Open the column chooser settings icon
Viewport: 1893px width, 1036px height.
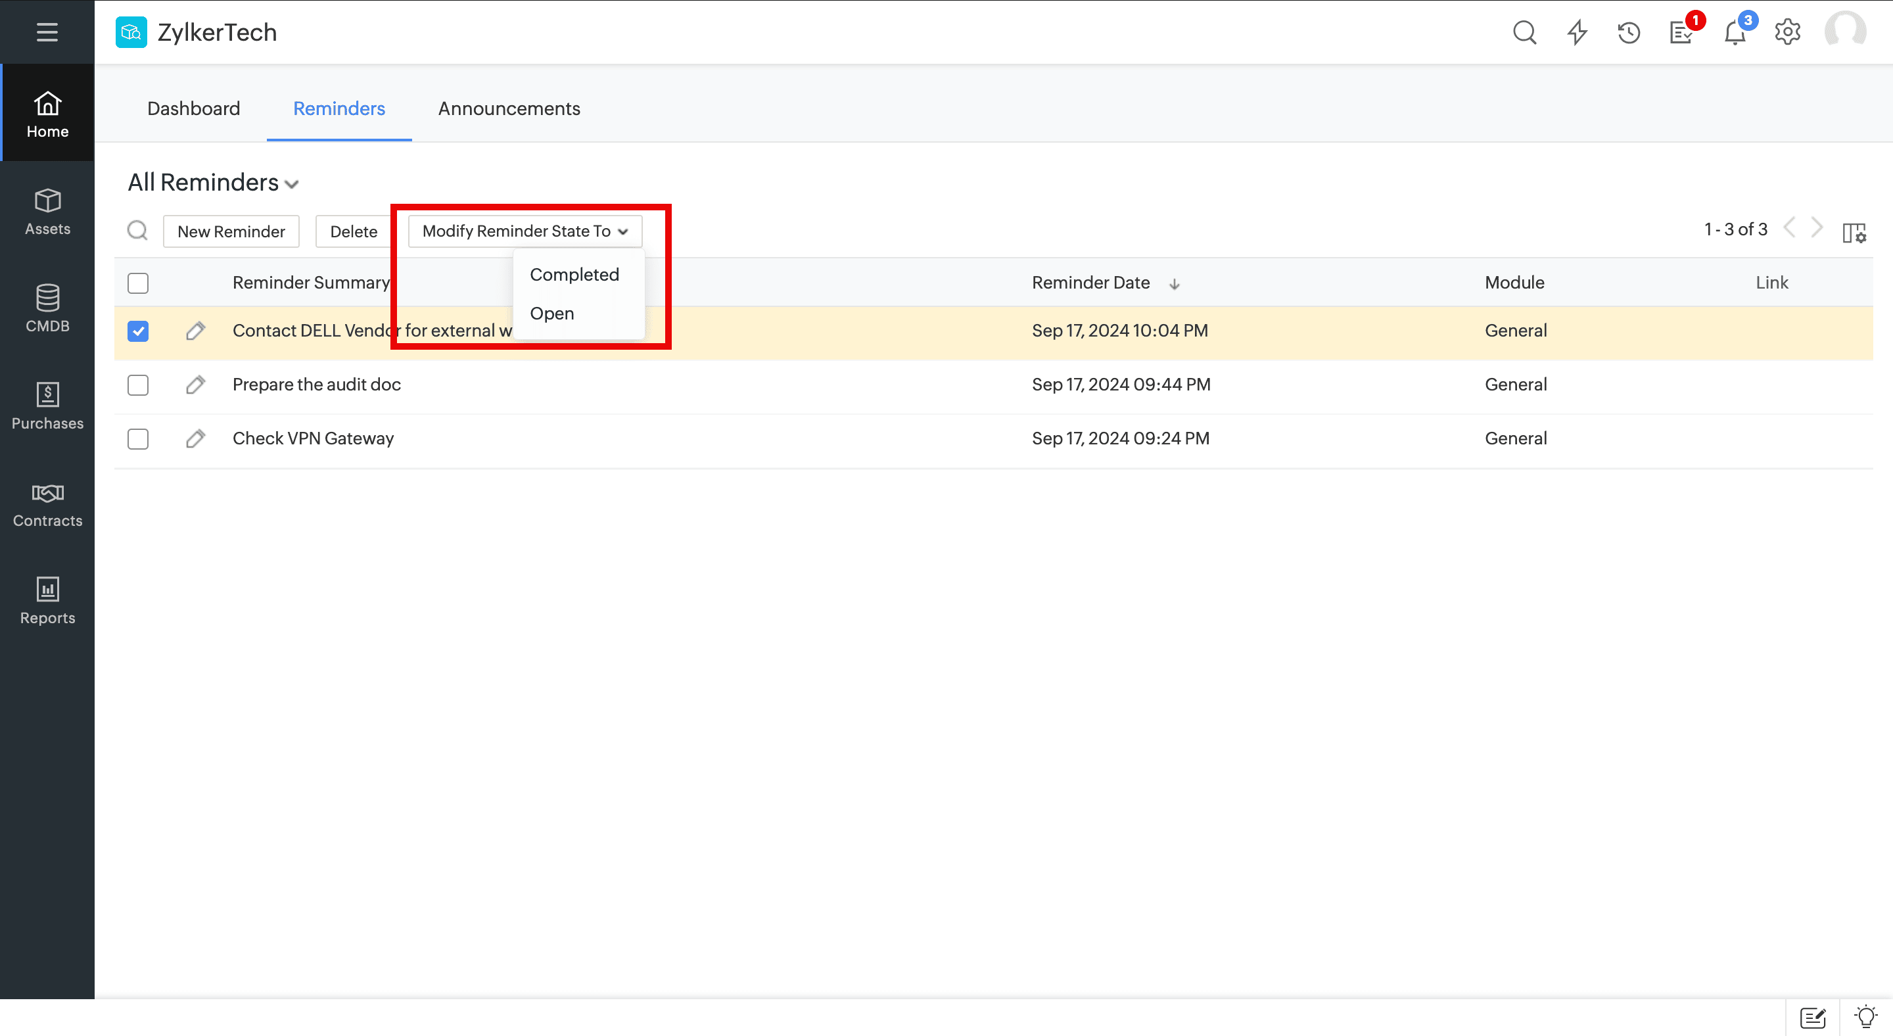(1854, 232)
